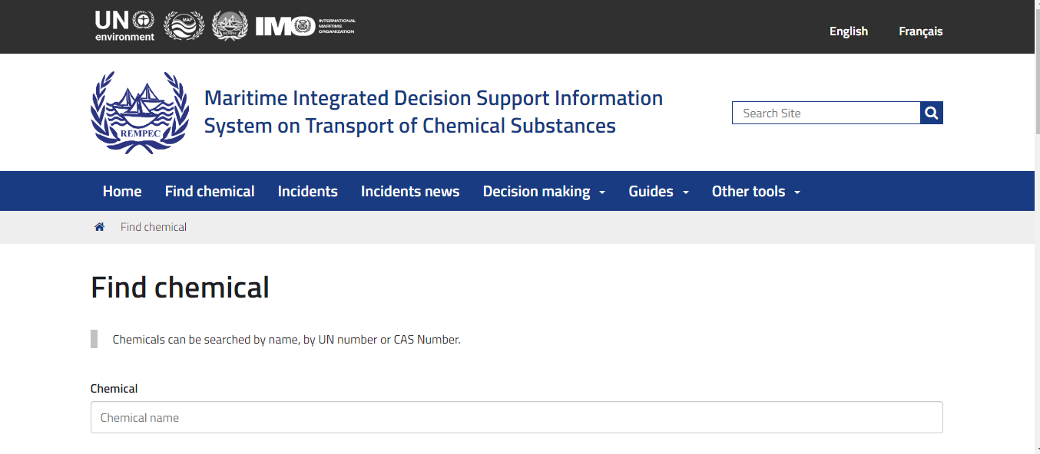Click the UN environment logo

coord(124,26)
